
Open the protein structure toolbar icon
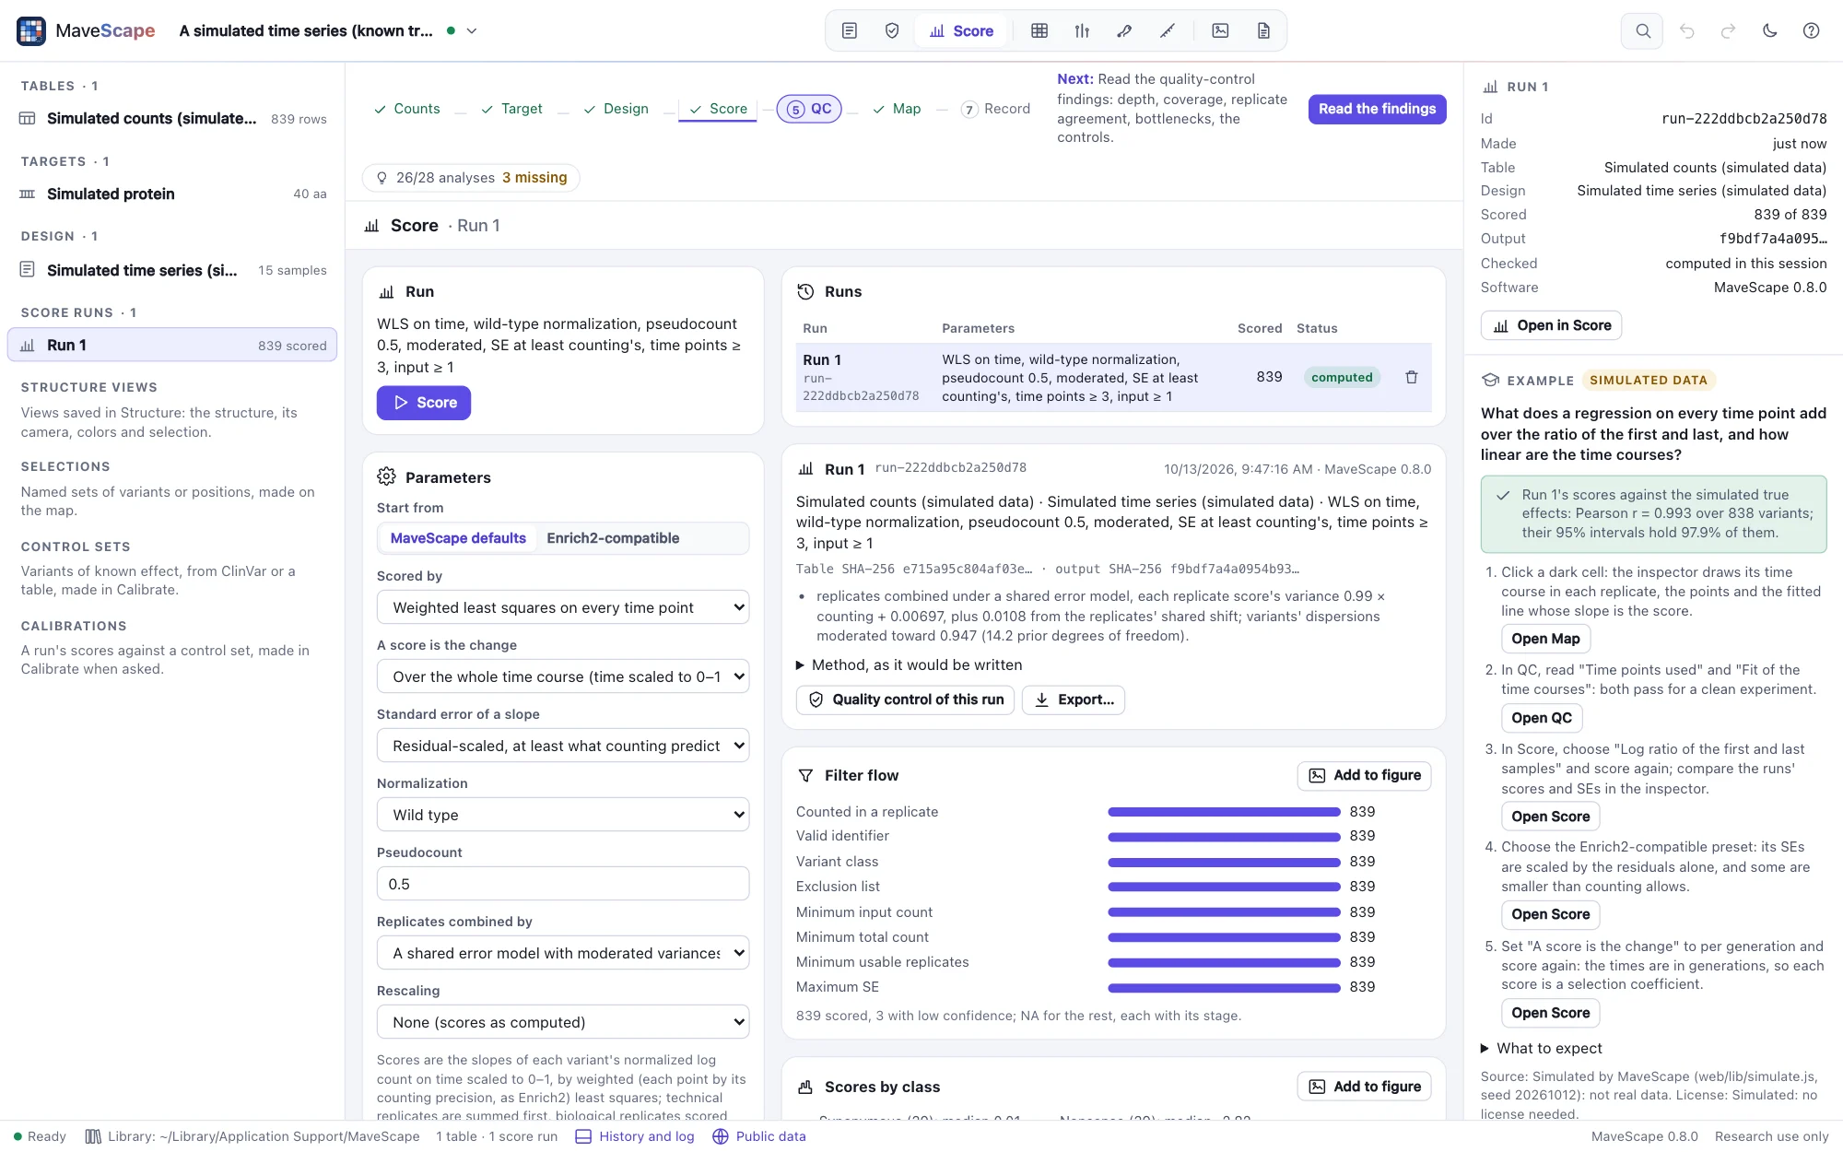(1124, 30)
